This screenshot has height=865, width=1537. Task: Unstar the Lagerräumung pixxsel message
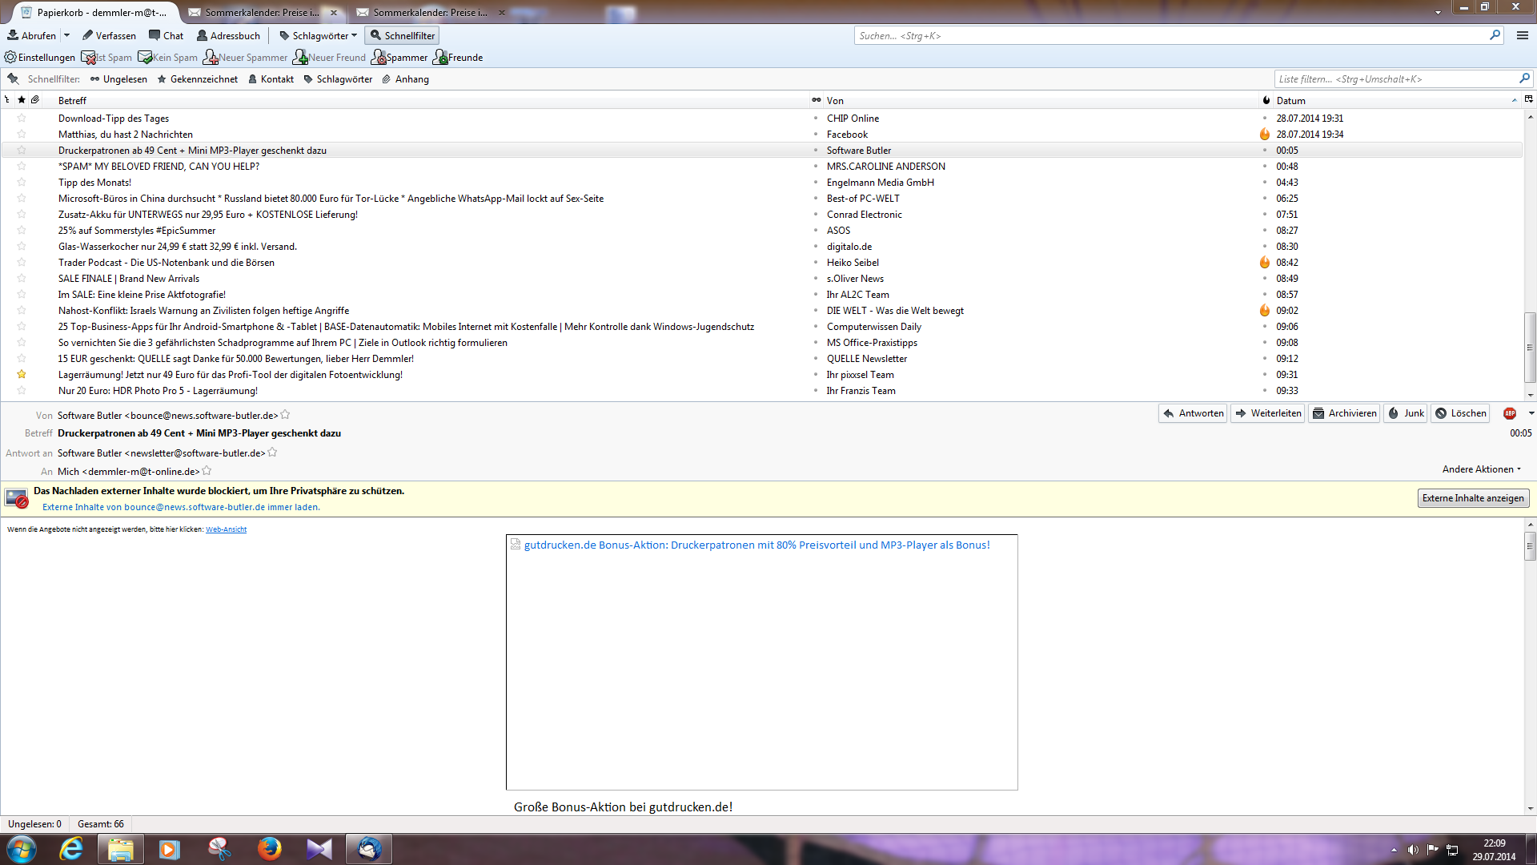(22, 375)
